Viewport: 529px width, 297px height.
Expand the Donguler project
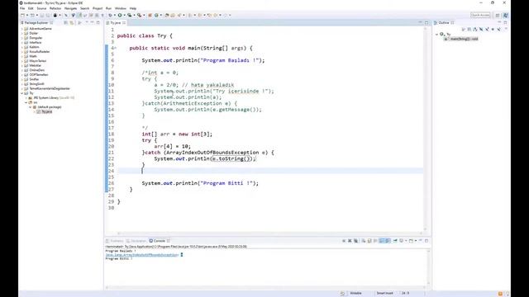tap(22, 38)
